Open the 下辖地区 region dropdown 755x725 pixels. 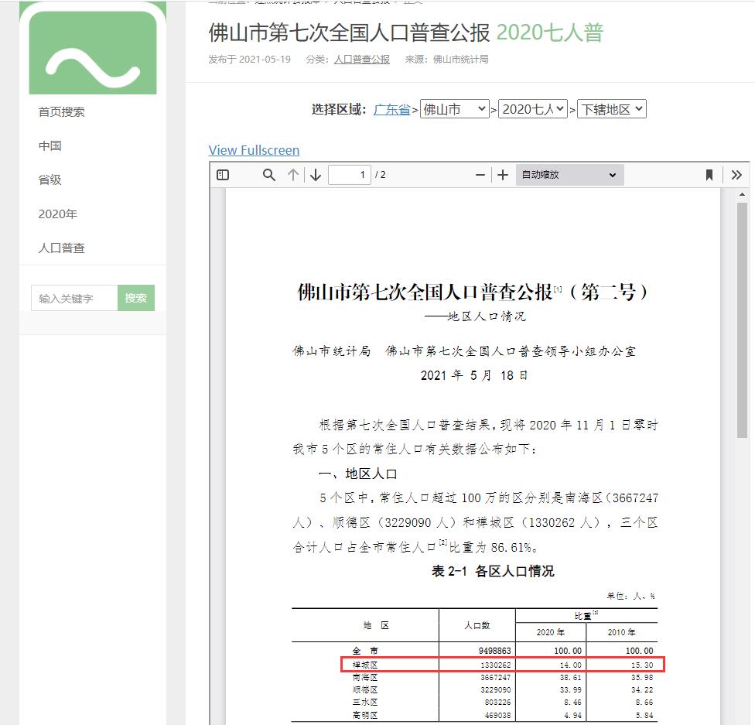(612, 109)
